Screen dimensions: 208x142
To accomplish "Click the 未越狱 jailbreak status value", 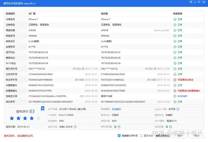I will [169, 115].
